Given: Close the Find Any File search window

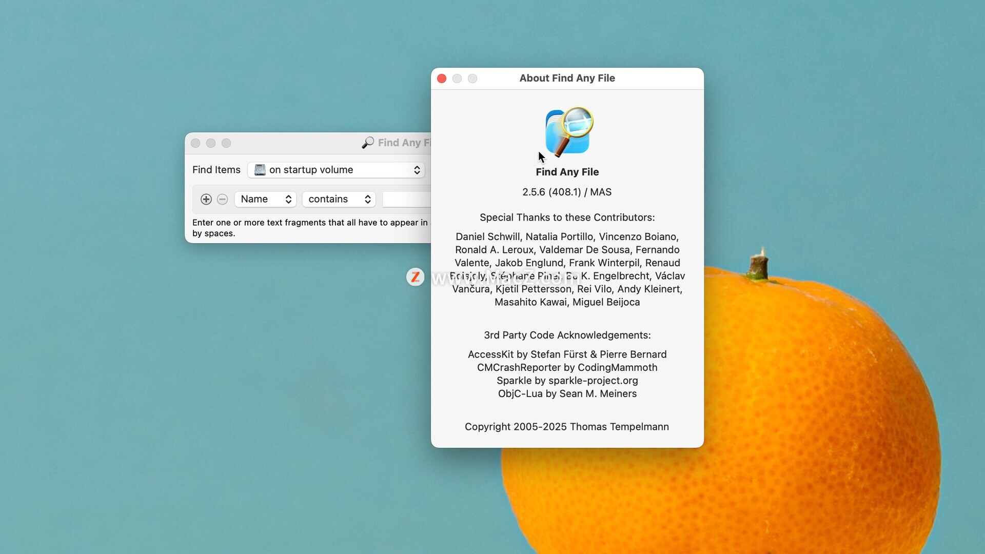Looking at the screenshot, I should click(x=195, y=143).
